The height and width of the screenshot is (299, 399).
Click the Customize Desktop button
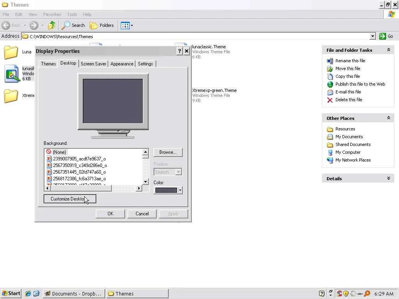click(x=70, y=199)
